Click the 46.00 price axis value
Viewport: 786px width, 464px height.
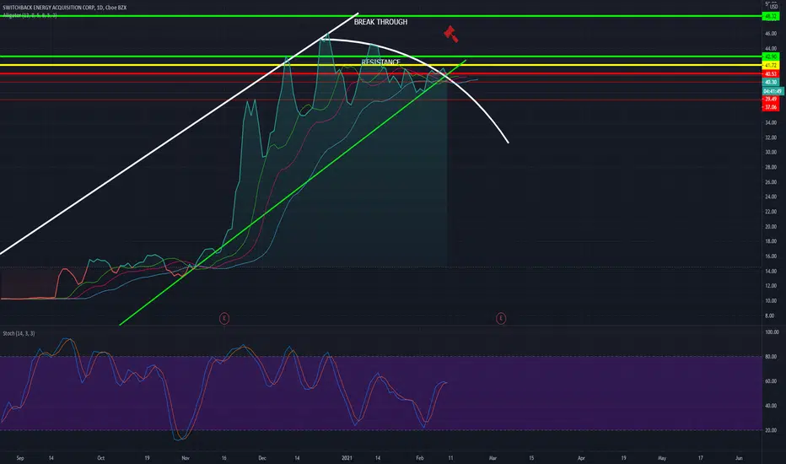pyautogui.click(x=771, y=34)
